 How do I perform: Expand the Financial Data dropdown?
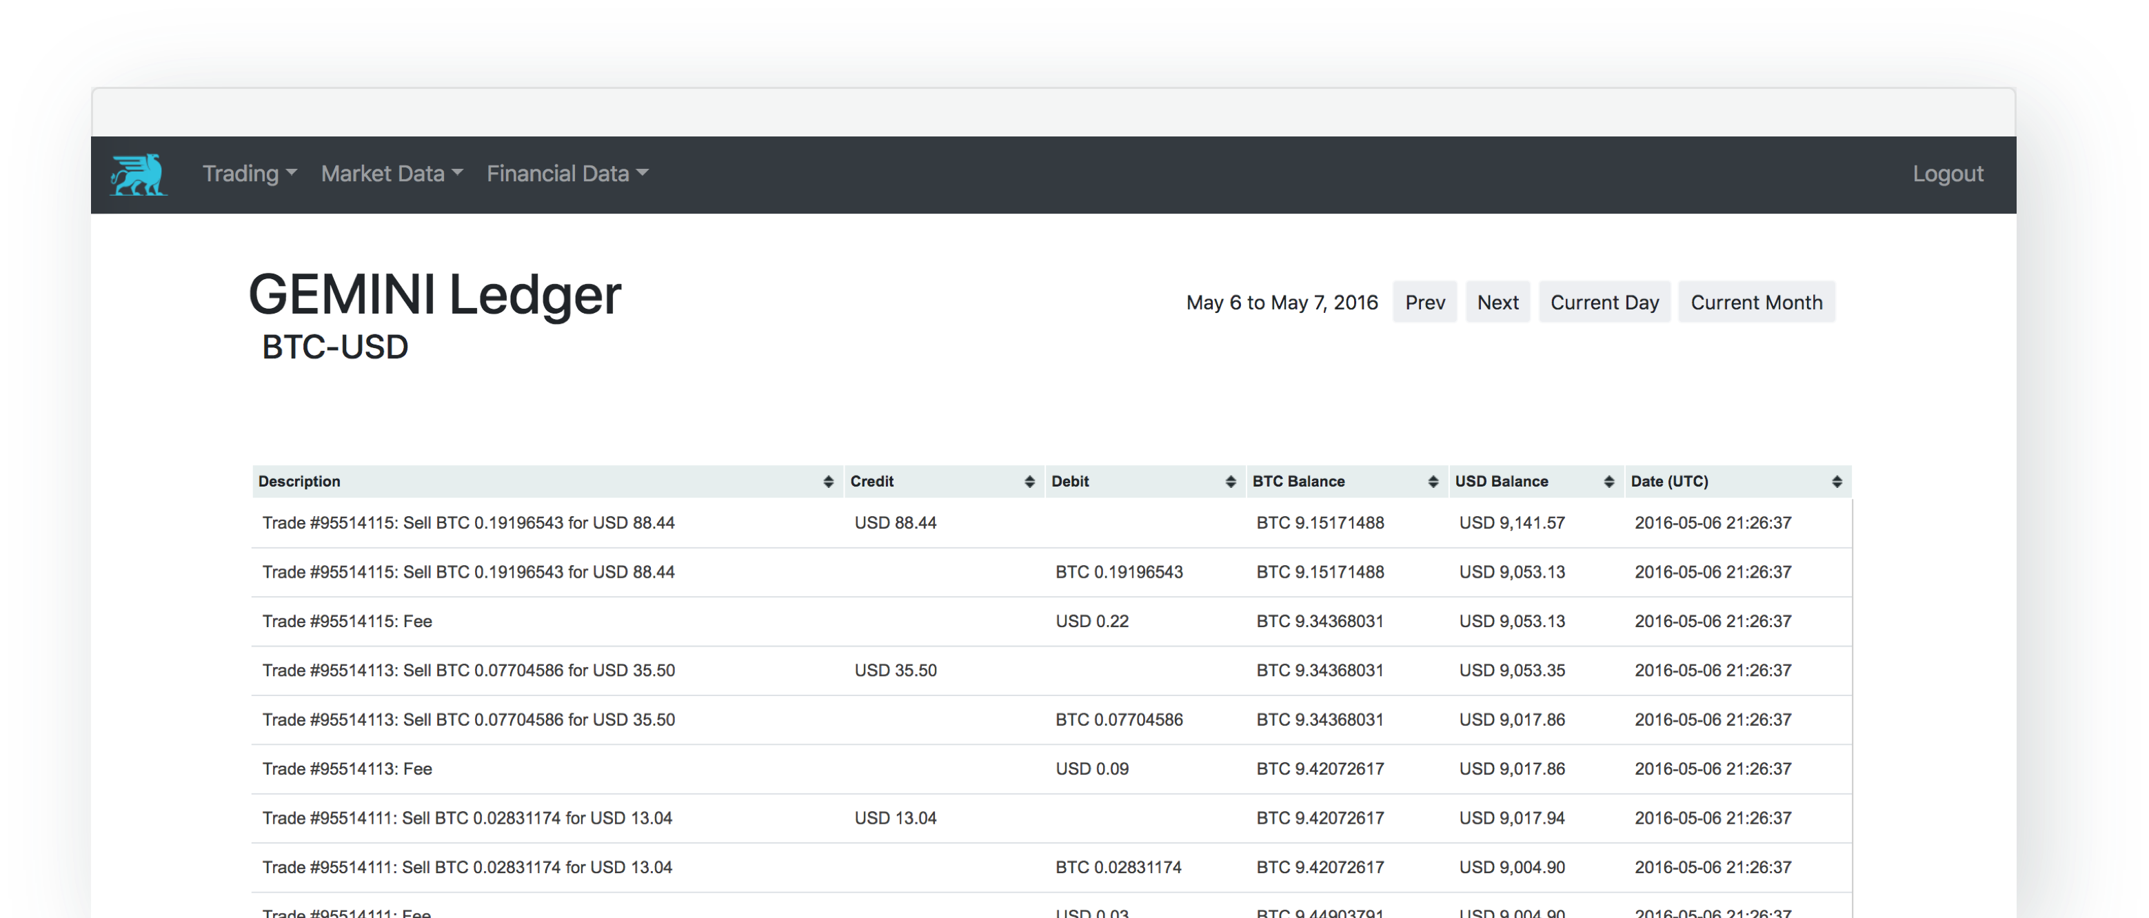(567, 174)
